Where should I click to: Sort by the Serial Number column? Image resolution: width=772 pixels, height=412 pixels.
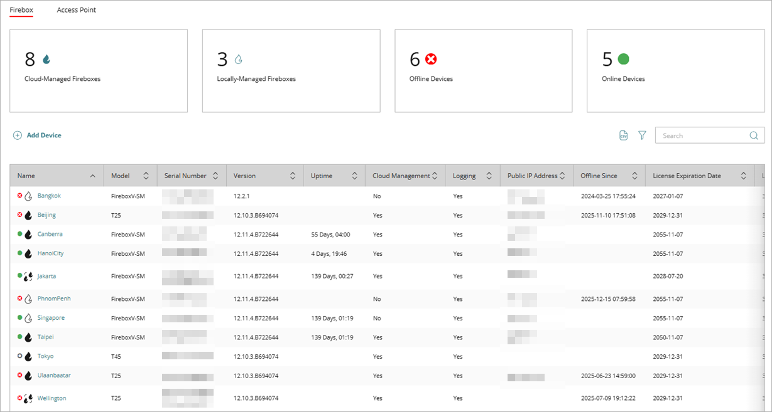pos(192,176)
